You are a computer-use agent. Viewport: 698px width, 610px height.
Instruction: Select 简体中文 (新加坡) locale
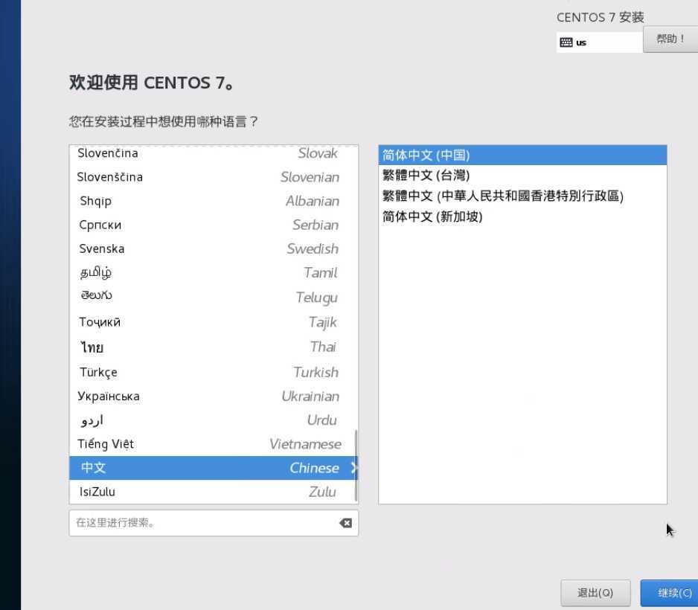[522, 216]
